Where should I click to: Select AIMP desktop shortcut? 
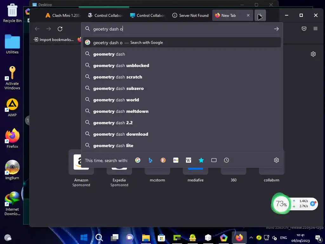click(x=12, y=107)
